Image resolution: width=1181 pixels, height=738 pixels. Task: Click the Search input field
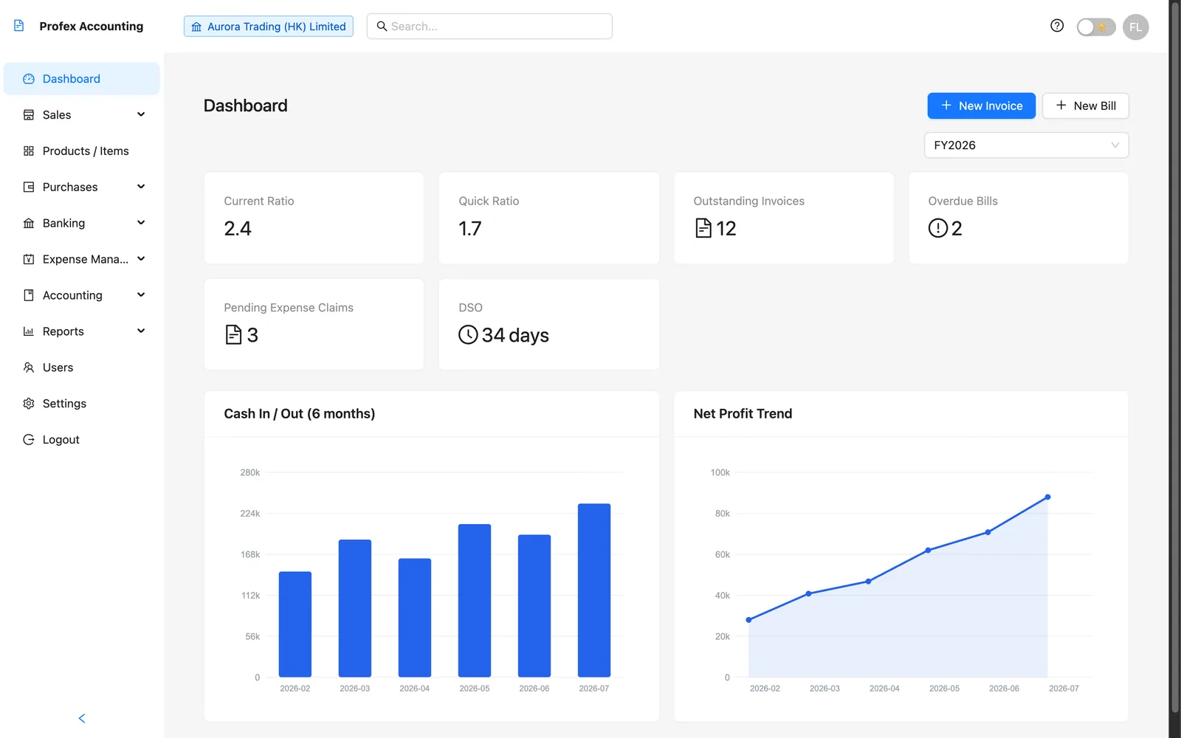pyautogui.click(x=489, y=27)
